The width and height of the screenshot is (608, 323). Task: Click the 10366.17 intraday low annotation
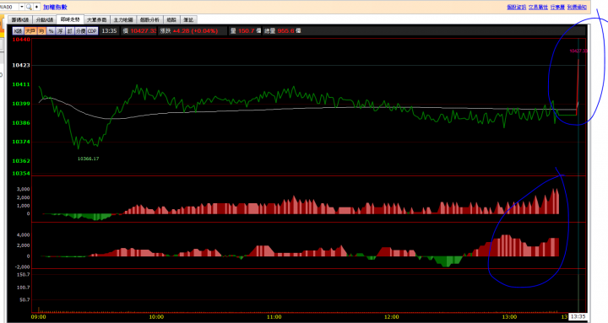(x=89, y=159)
